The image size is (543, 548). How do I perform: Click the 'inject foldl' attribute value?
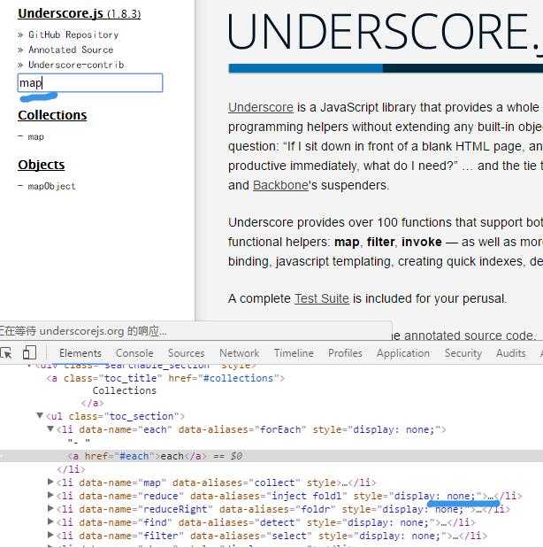307,496
